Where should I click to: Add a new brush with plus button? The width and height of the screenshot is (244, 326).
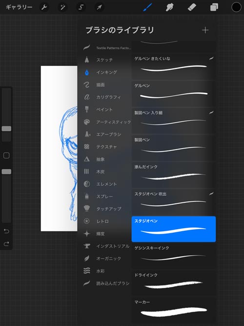pyautogui.click(x=205, y=30)
